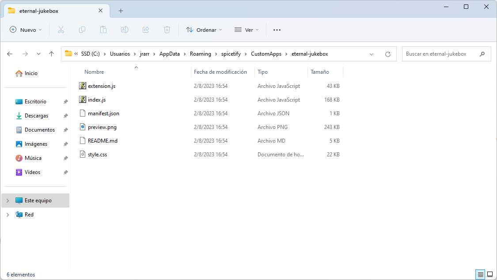Click the Paste icon in toolbar
The image size is (497, 280).
[x=103, y=30]
